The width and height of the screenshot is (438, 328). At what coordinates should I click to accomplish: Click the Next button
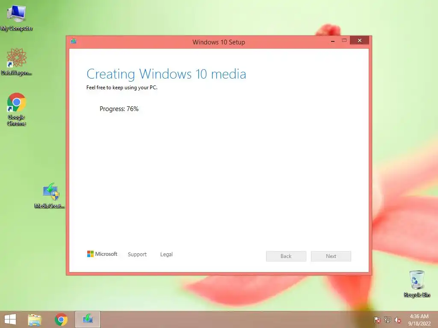331,256
